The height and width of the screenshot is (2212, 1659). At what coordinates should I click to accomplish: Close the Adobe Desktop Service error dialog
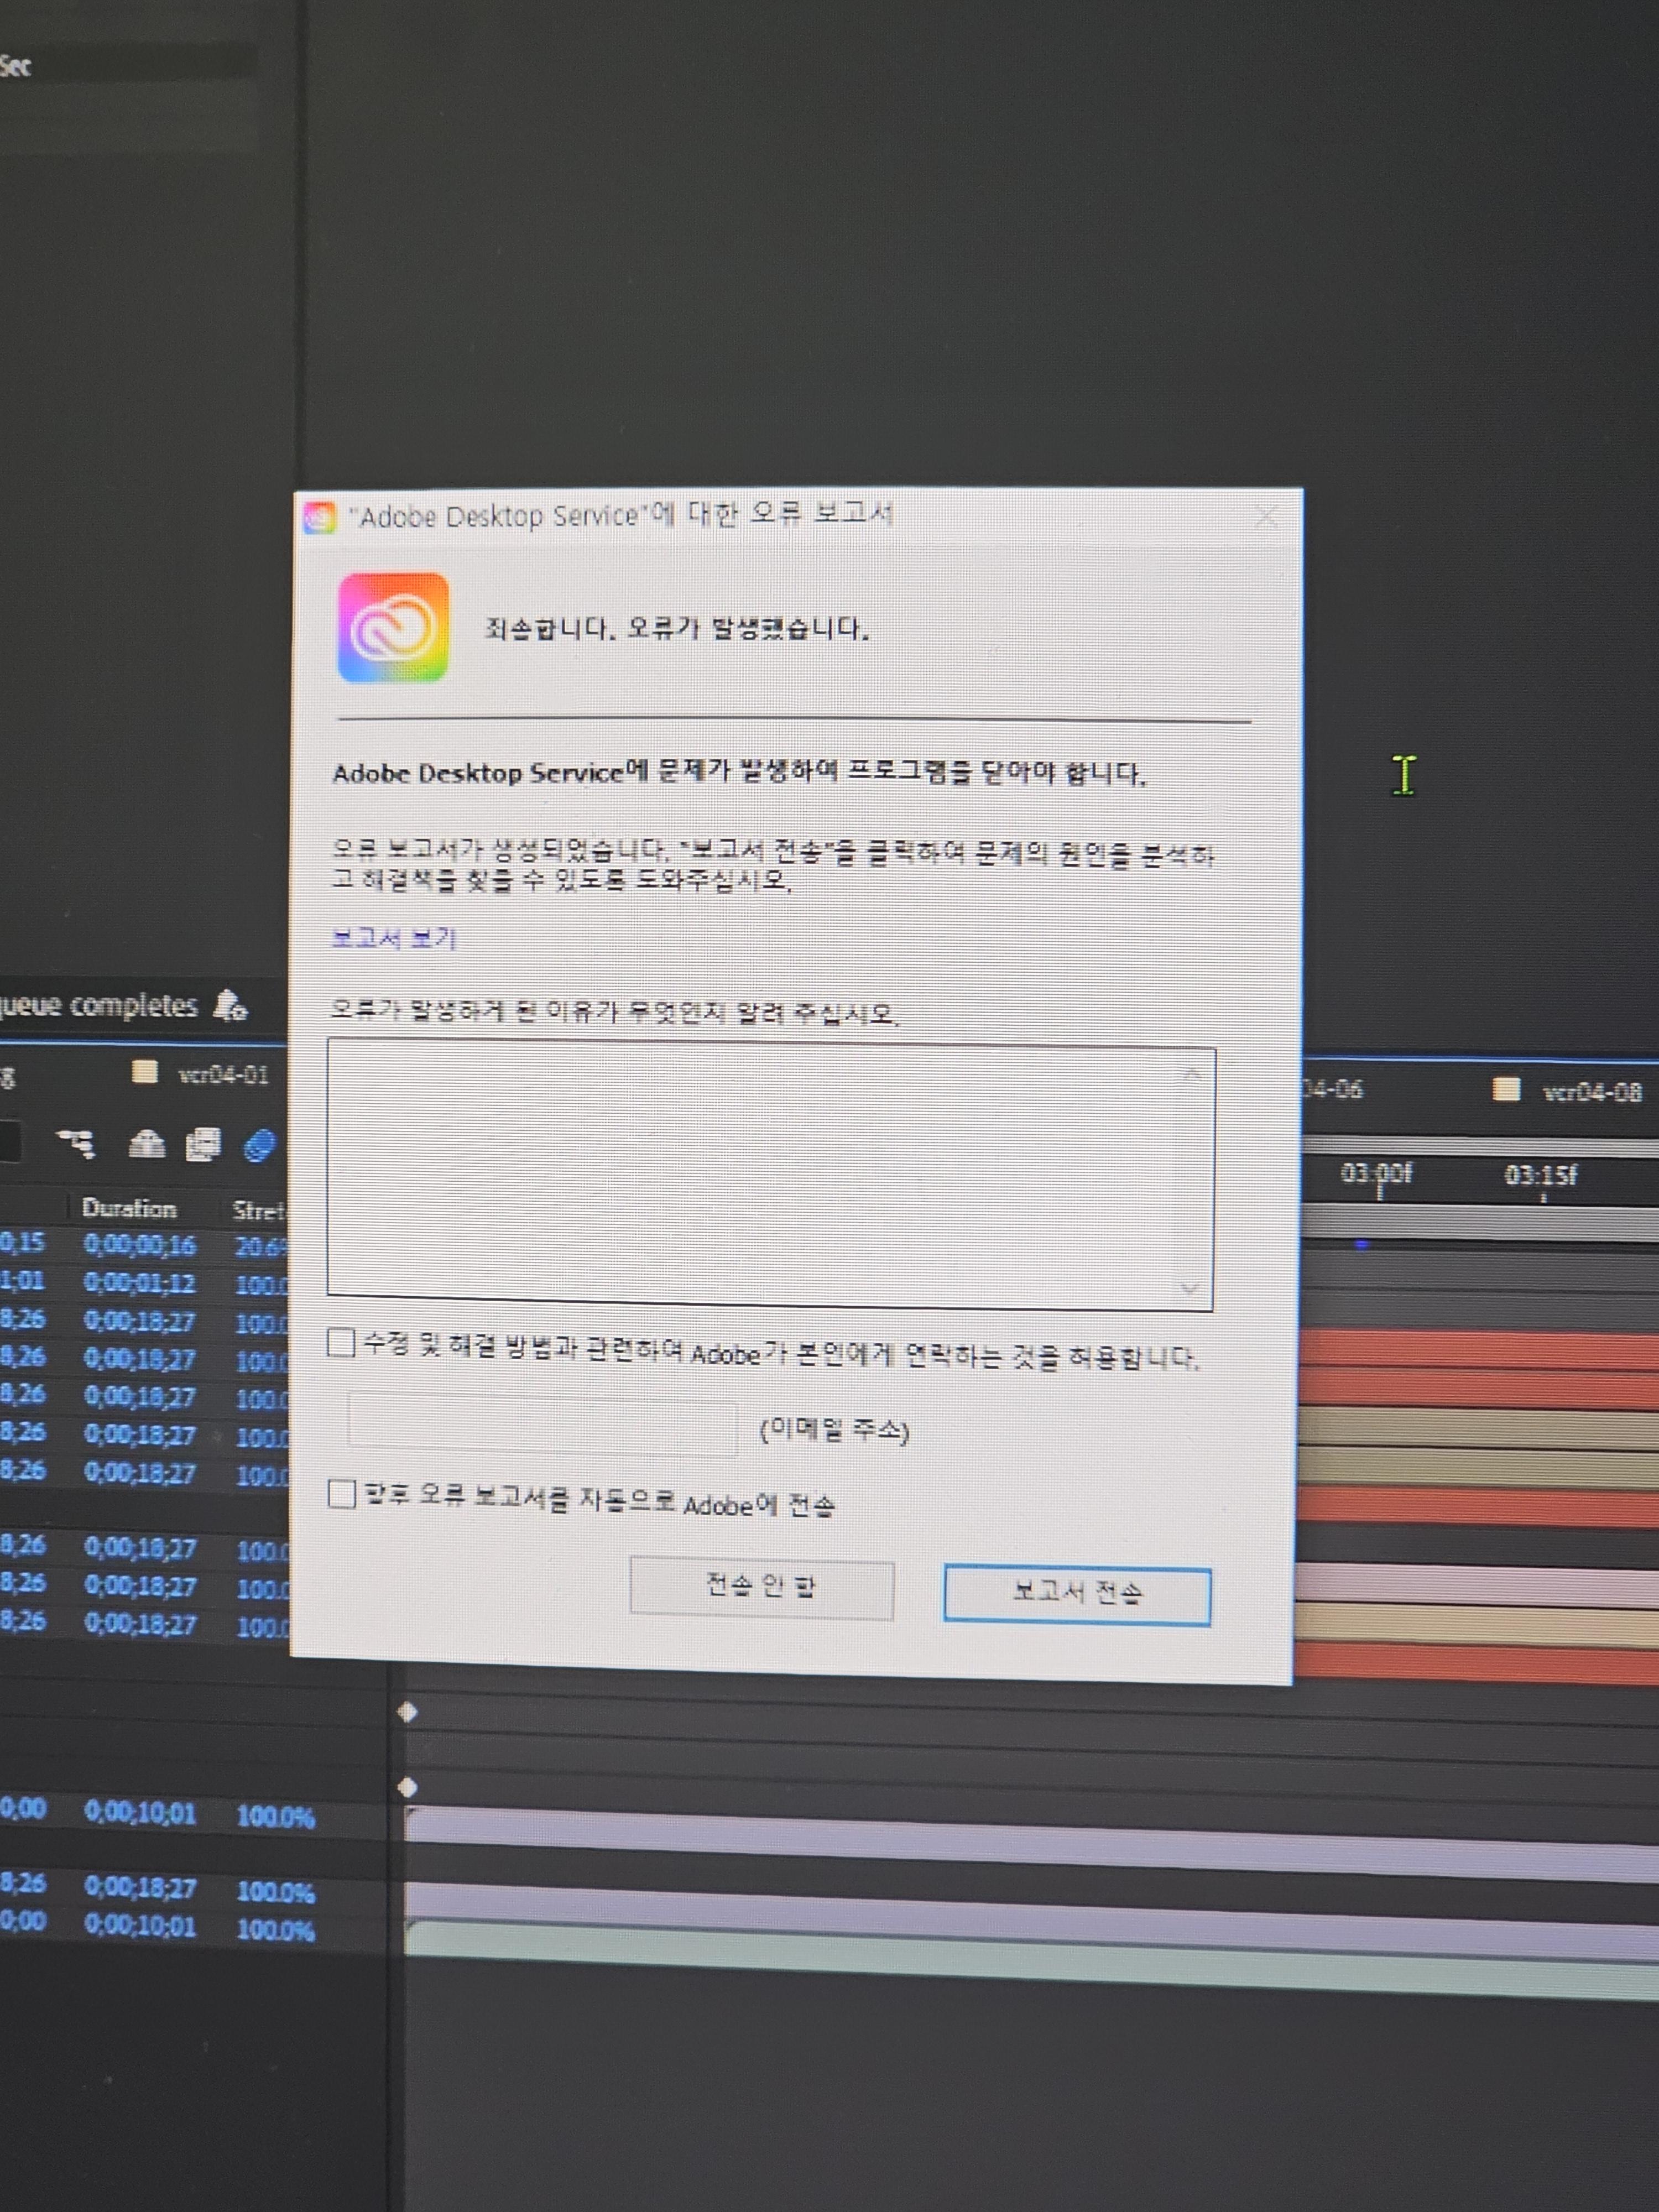(x=1266, y=517)
